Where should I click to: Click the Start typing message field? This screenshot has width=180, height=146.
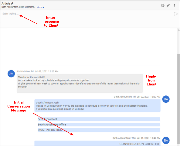pyautogui.click(x=87, y=19)
